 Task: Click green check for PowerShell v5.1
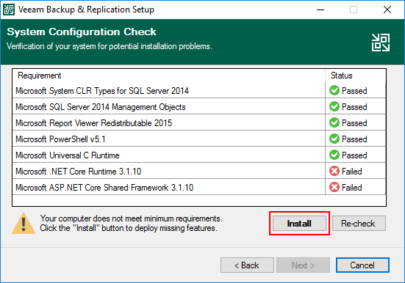334,139
